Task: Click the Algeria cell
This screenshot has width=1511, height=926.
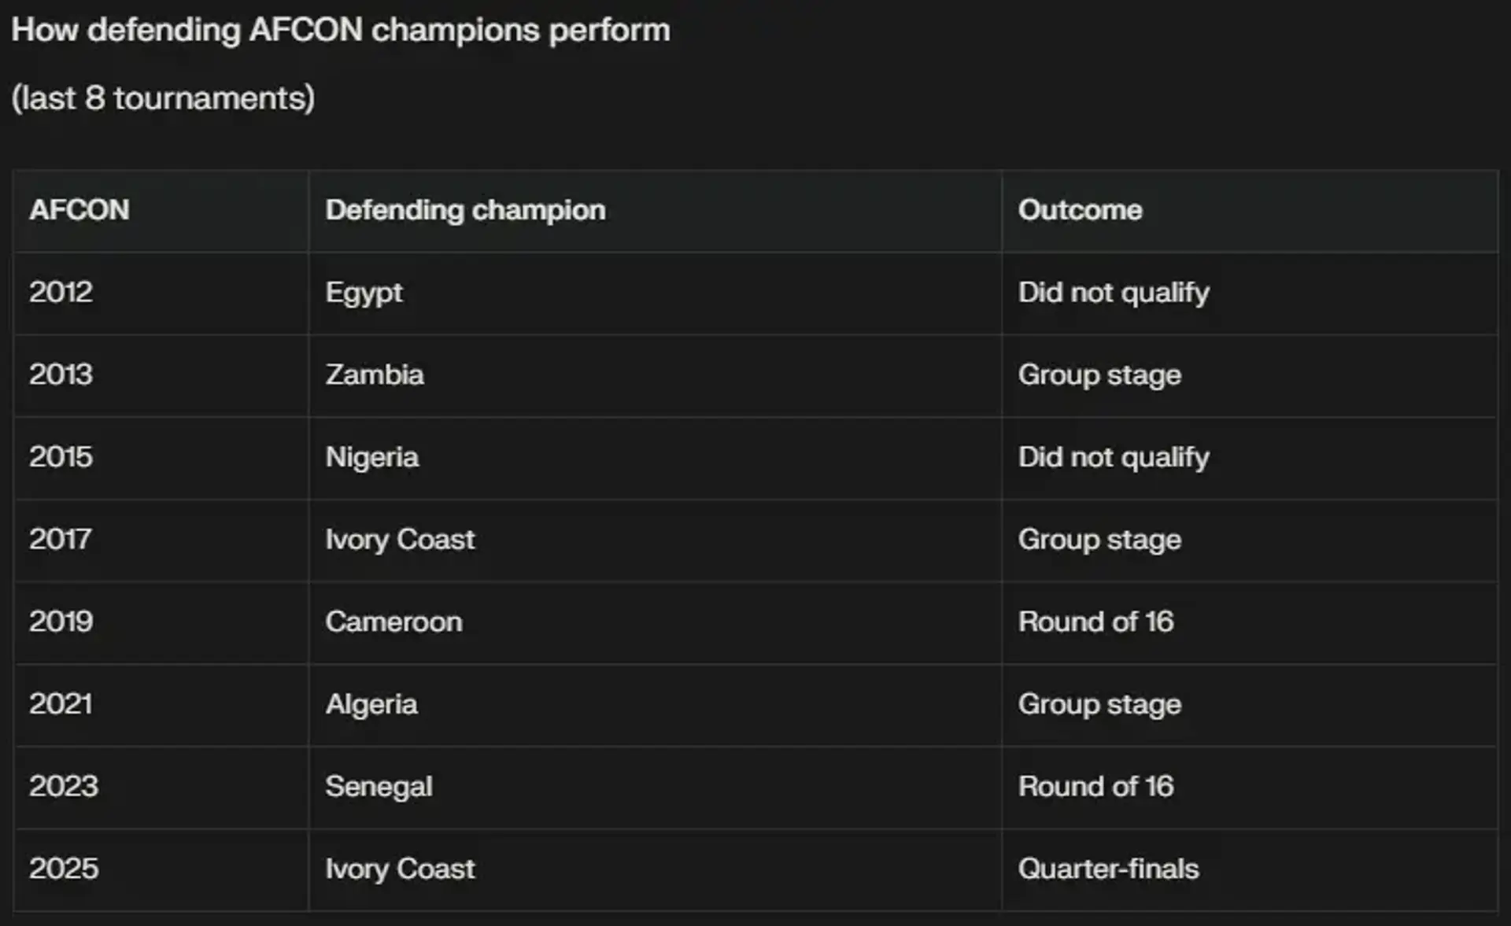Action: coord(371,704)
